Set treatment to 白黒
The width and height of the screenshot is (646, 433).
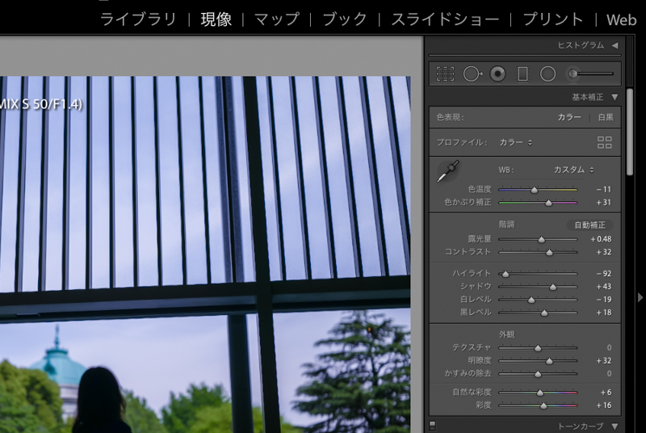tap(605, 117)
